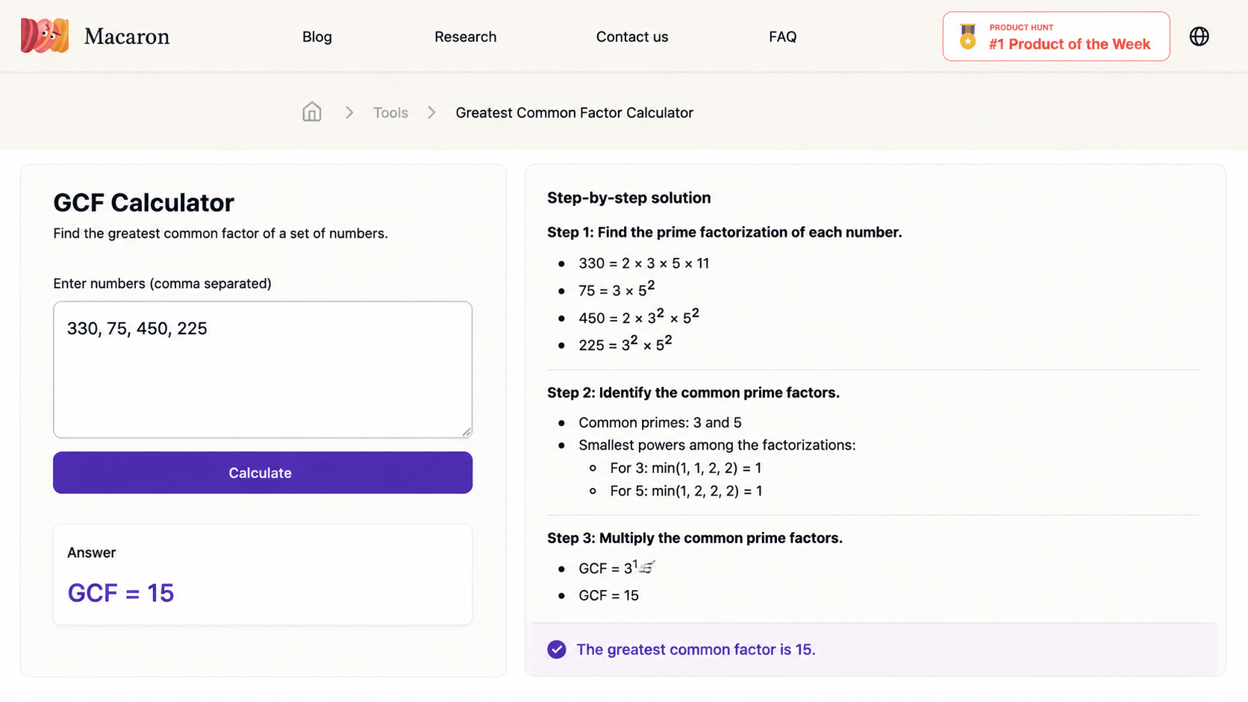1248x702 pixels.
Task: Click the Step 1 heading text
Action: click(724, 232)
